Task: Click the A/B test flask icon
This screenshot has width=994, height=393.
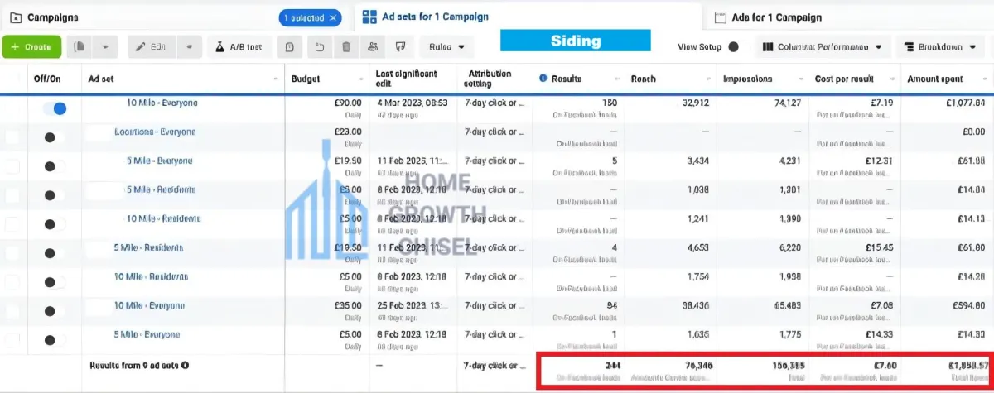Action: pyautogui.click(x=221, y=47)
